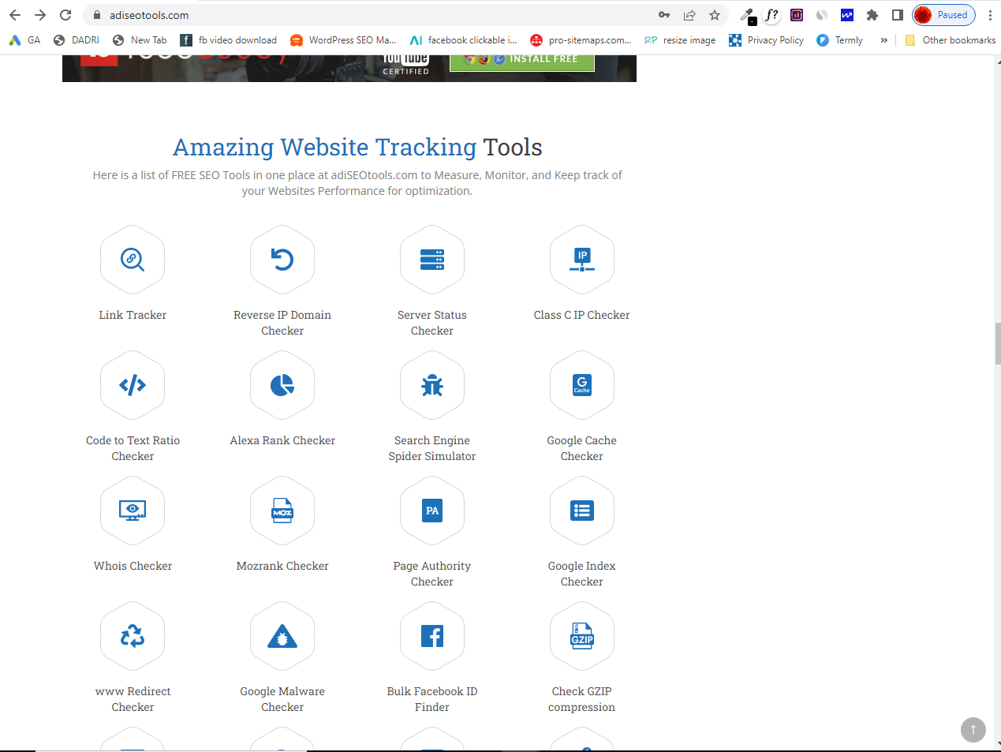The height and width of the screenshot is (752, 1001).
Task: Open Code to Text Ratio Checker icon
Action: (133, 385)
